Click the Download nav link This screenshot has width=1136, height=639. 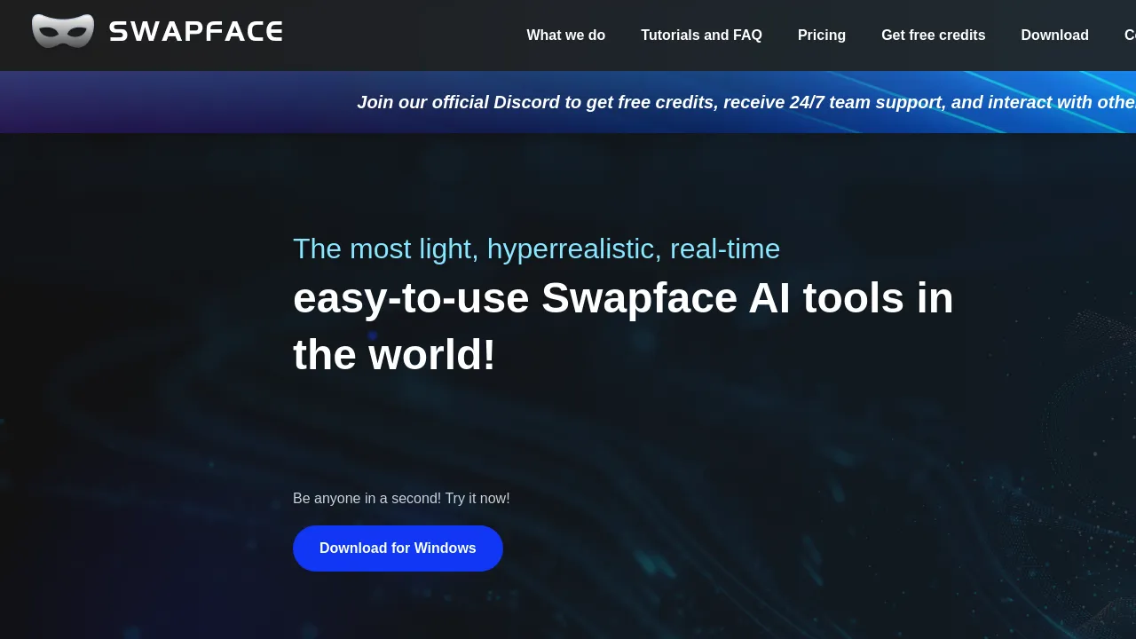pos(1054,35)
